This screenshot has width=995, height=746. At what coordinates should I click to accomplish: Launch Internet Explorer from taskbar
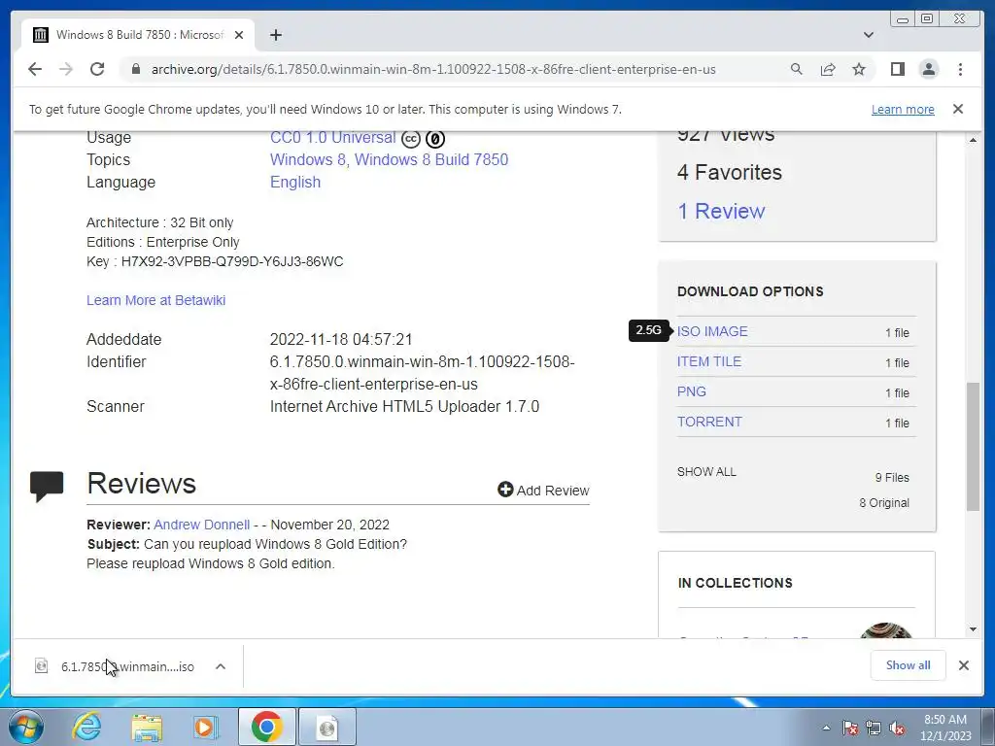click(86, 727)
